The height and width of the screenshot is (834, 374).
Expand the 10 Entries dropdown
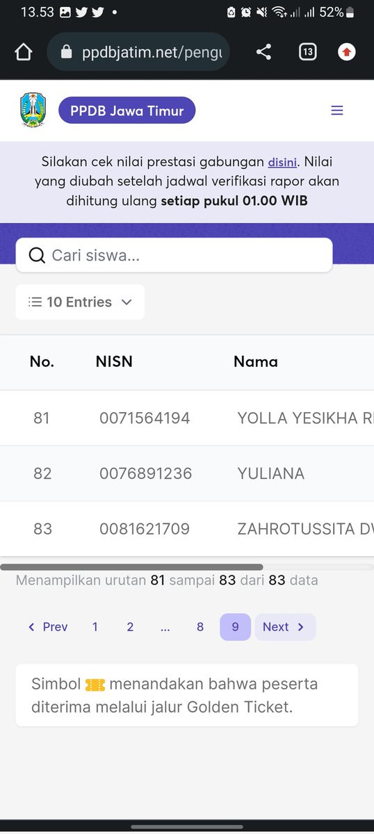(80, 302)
